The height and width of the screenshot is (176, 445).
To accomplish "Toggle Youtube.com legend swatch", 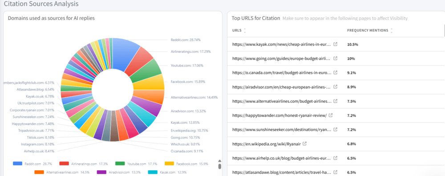I will tap(120, 164).
